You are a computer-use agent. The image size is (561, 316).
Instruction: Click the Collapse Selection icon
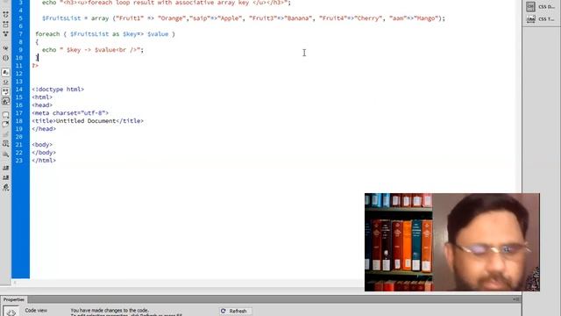pyautogui.click(x=6, y=25)
